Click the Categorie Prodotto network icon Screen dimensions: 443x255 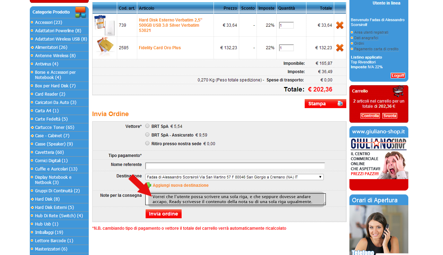tap(80, 12)
